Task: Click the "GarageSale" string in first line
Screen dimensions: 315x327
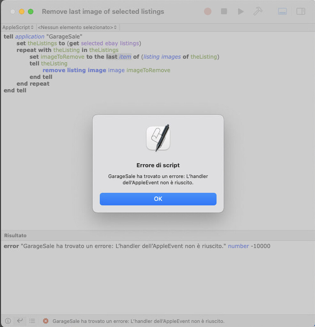Action: click(64, 36)
